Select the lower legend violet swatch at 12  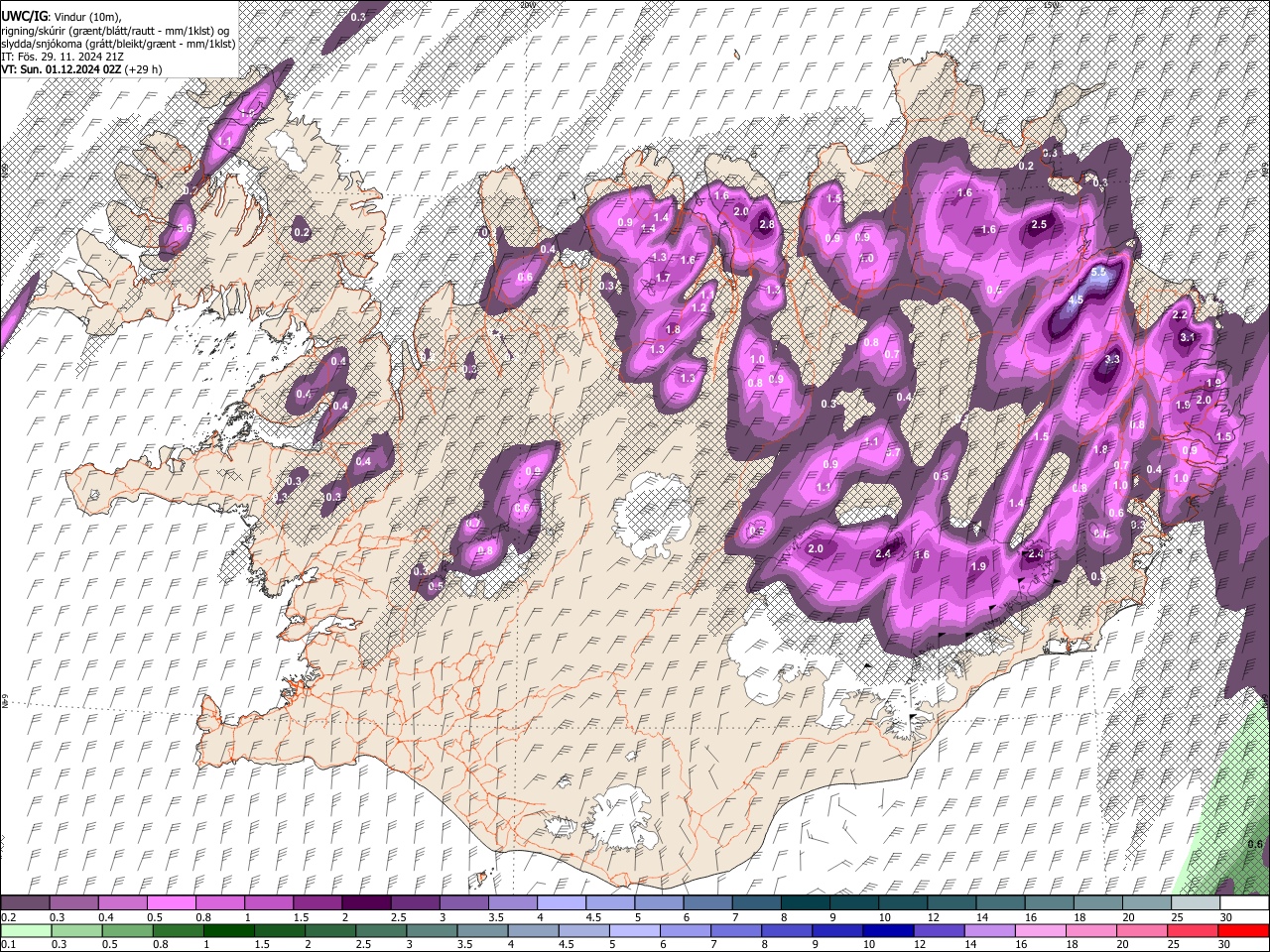point(938,930)
